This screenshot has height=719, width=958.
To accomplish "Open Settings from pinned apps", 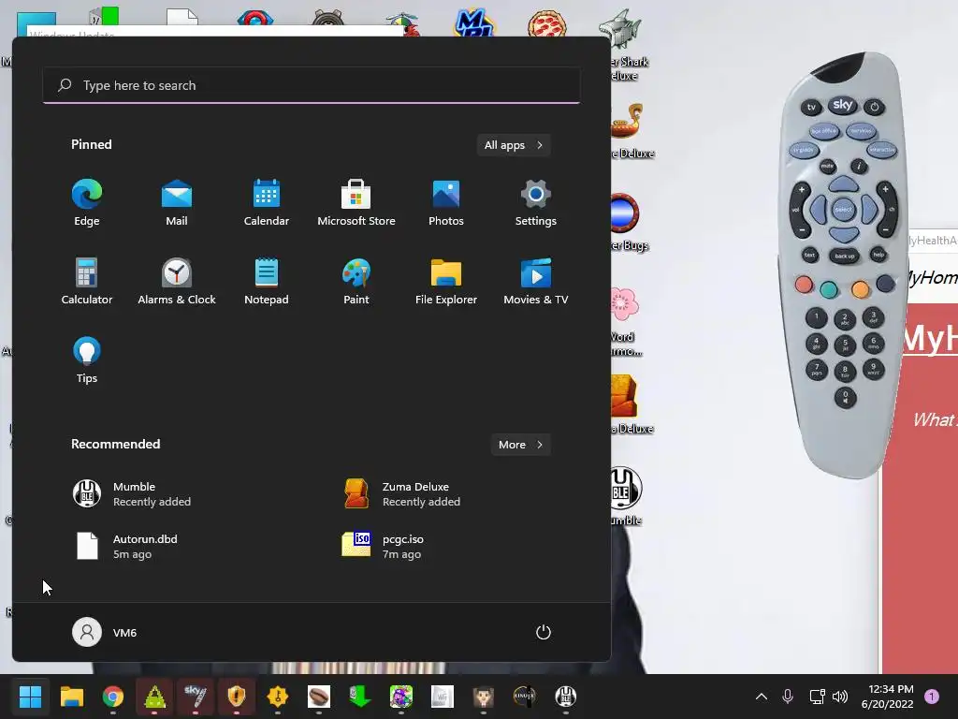I will click(x=536, y=203).
